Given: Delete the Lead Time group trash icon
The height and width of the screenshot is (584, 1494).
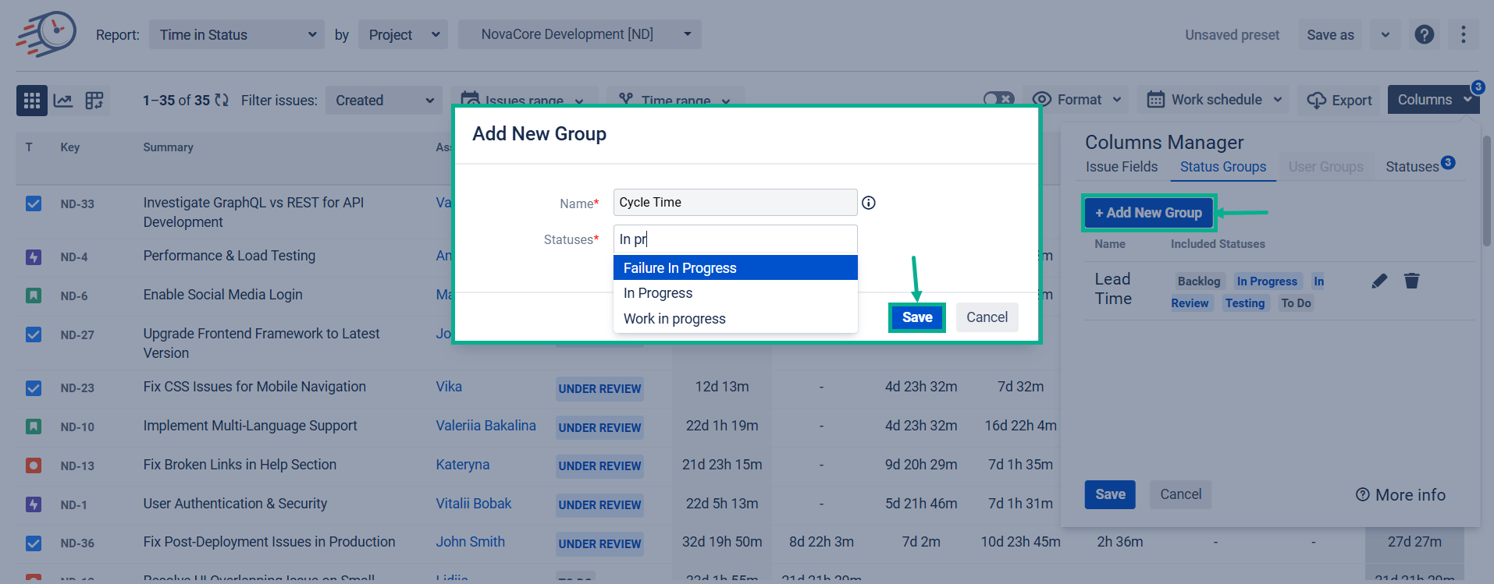Looking at the screenshot, I should pos(1411,281).
